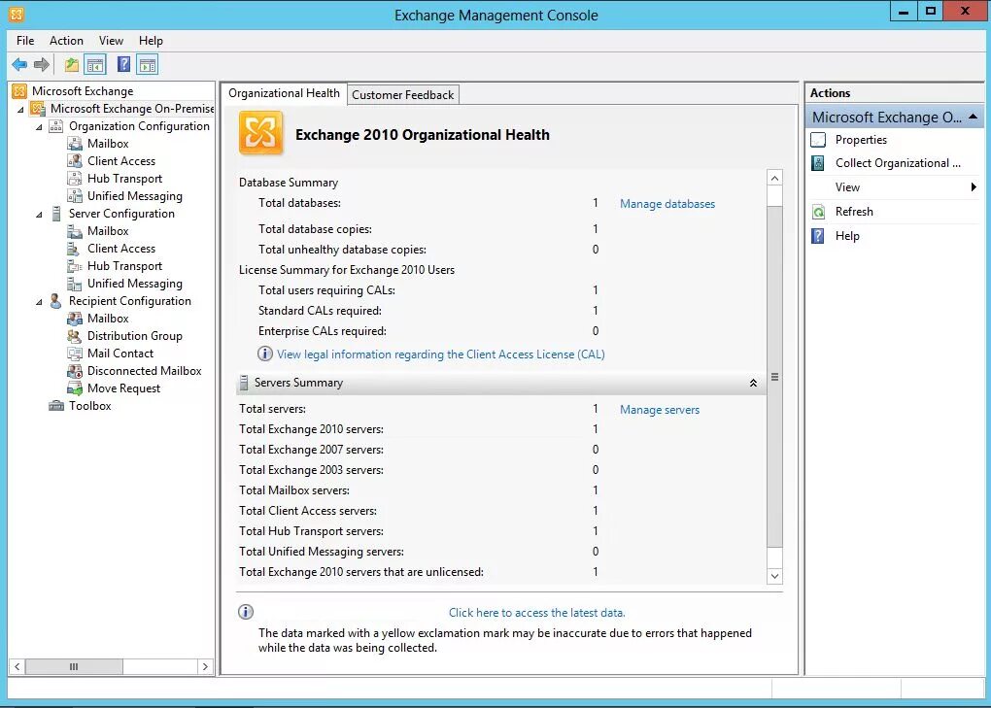Click the summary scrollbar down arrow
The height and width of the screenshot is (708, 991).
774,576
